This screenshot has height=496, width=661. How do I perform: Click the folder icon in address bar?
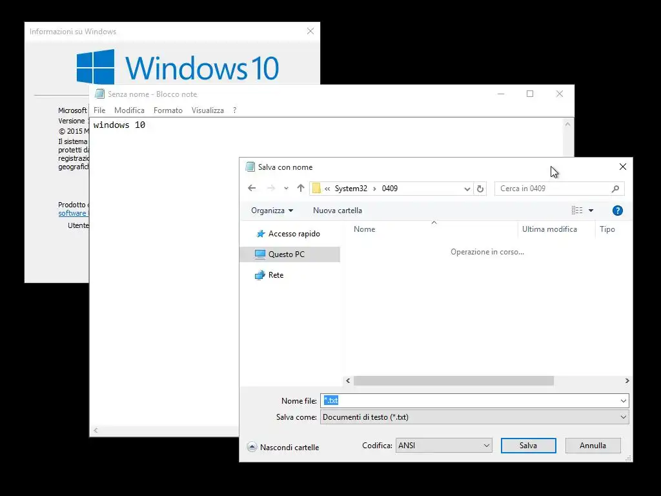316,189
